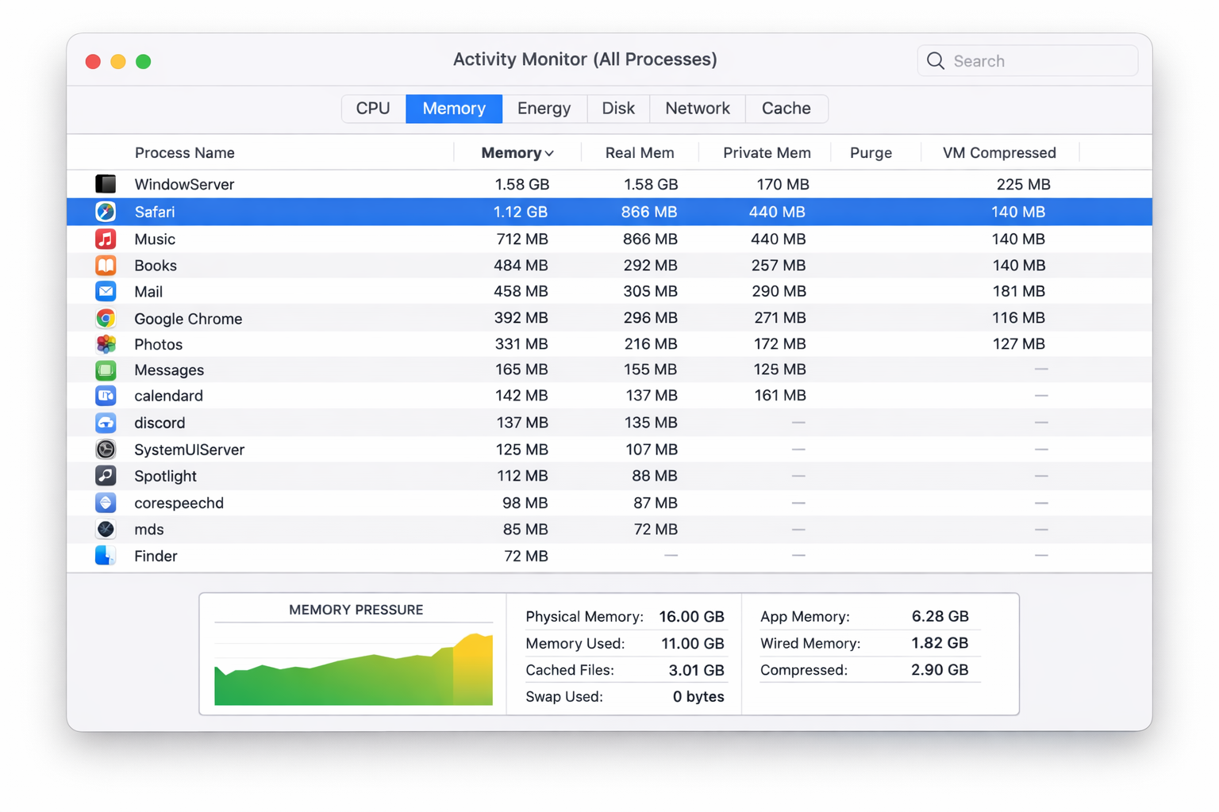Sort by Private Mem column header
This screenshot has height=812, width=1219.
[x=767, y=153]
